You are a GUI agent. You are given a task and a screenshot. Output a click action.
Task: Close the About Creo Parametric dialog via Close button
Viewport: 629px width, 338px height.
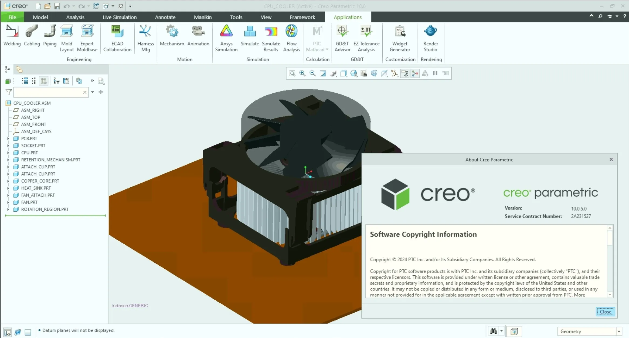605,312
